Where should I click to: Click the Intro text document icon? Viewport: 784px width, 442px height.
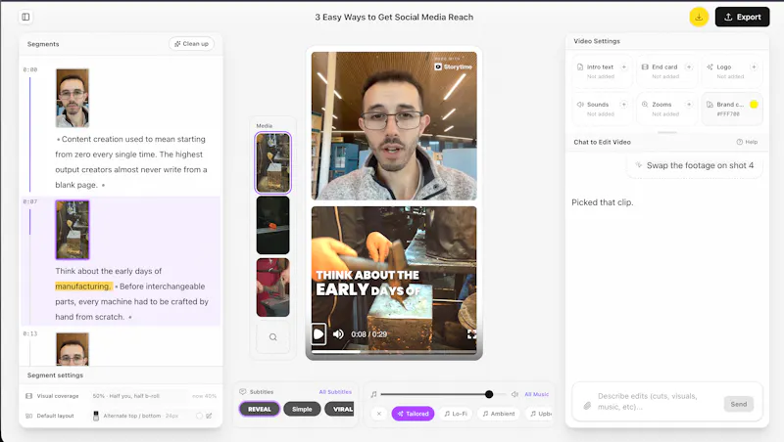[580, 66]
